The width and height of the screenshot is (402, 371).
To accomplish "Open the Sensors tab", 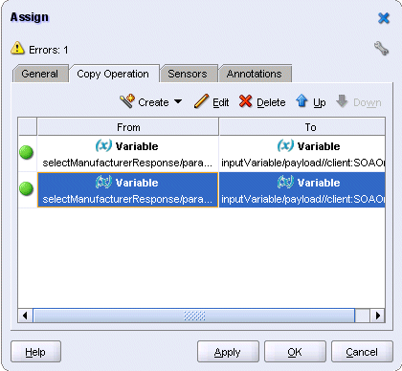I will point(188,74).
